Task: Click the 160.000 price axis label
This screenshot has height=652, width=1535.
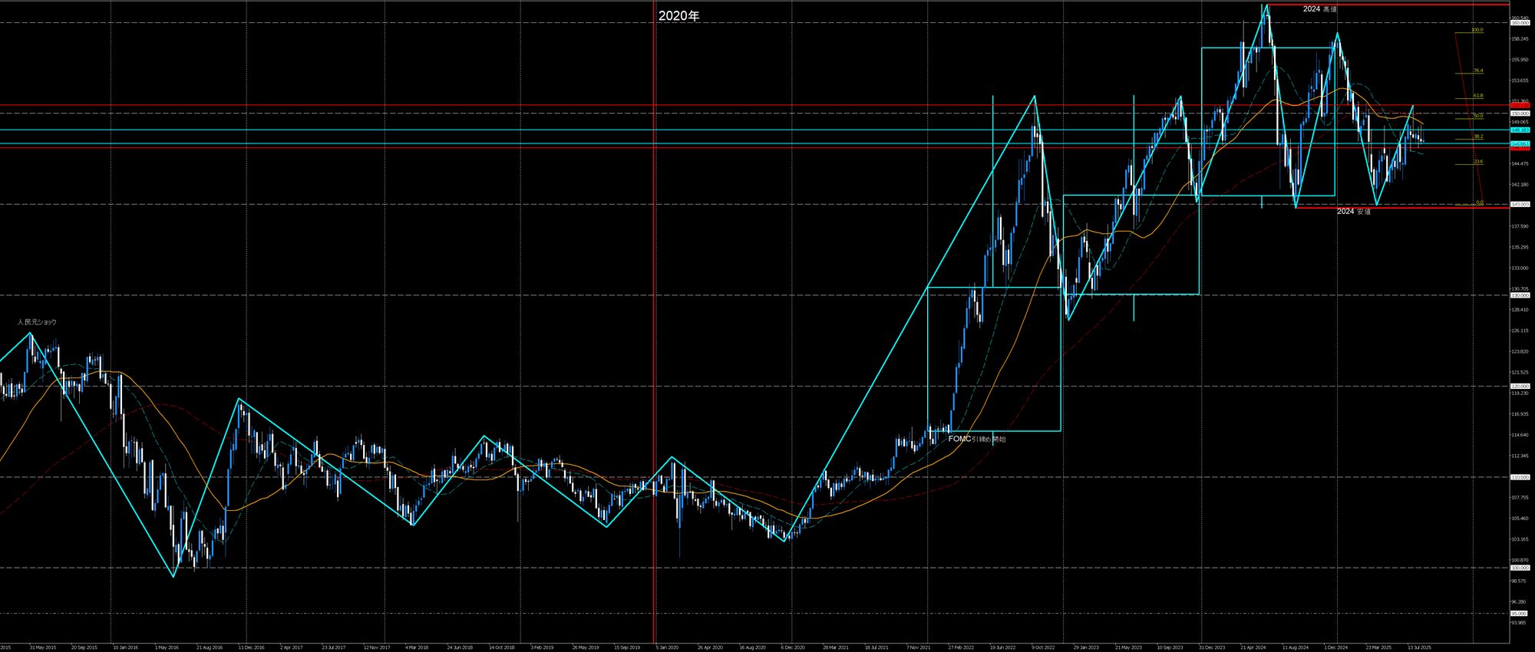Action: click(x=1520, y=23)
